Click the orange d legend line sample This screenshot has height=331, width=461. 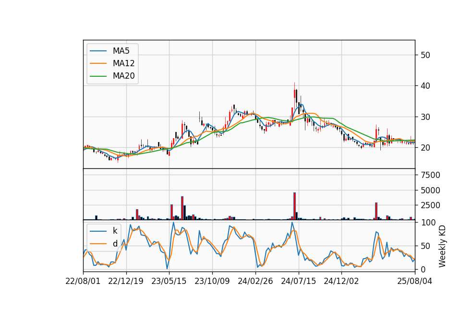98,244
